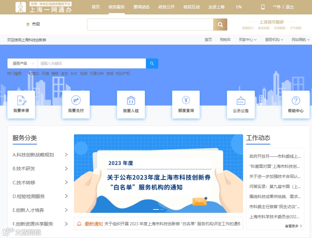Expand D.检验检测服务 category arrow

click(67, 196)
